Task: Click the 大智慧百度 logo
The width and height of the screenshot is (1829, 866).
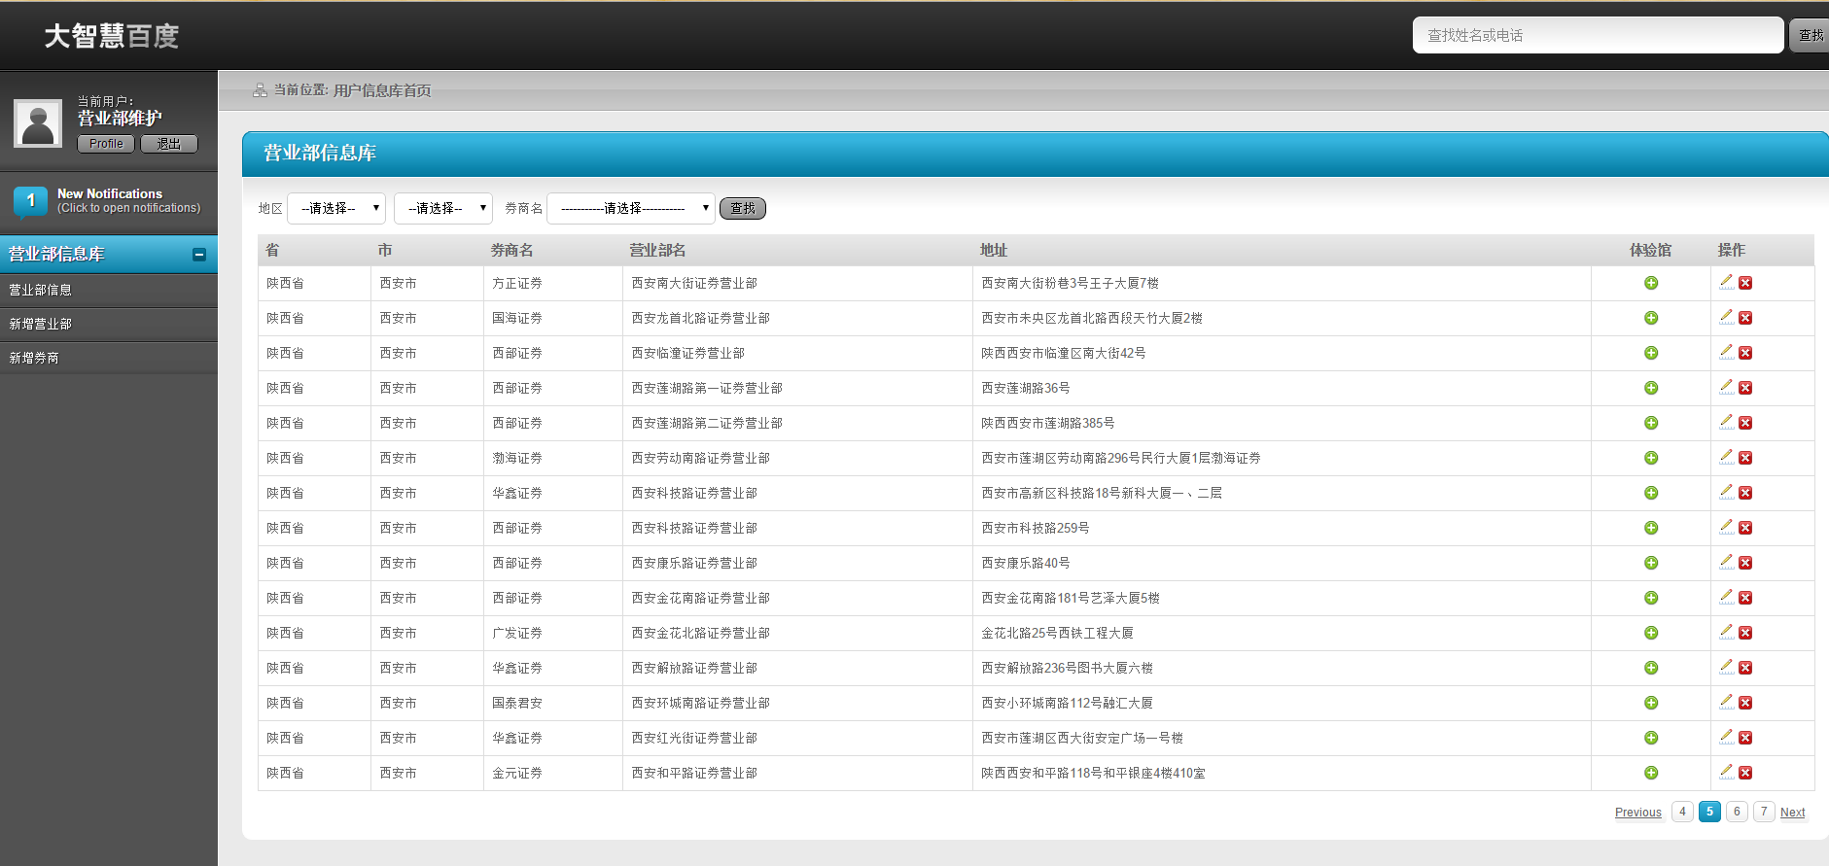Action: tap(112, 36)
